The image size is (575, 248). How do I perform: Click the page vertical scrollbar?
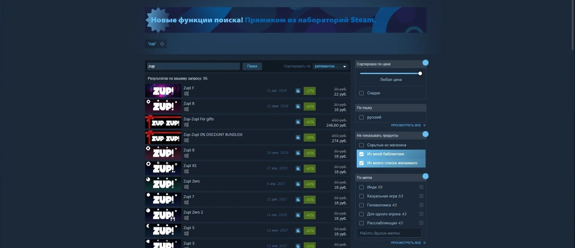click(x=573, y=25)
